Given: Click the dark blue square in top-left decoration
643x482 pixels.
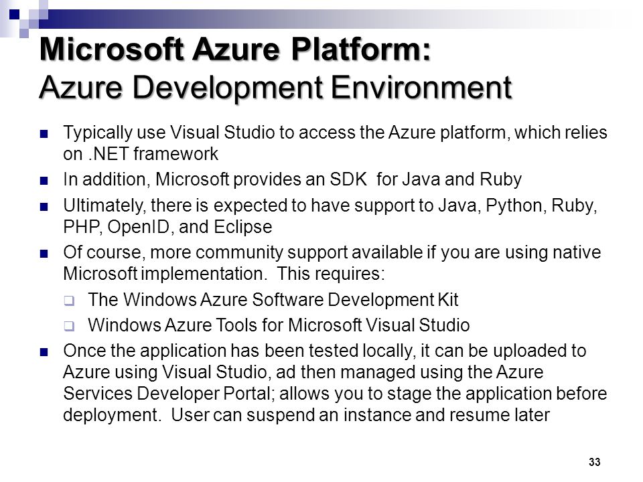Looking at the screenshot, I should [14, 14].
